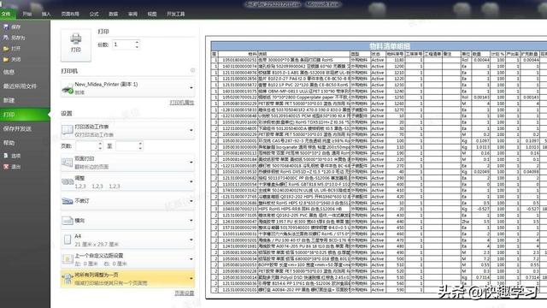The width and height of the screenshot is (547, 308).
Task: Select the highlighted 打印 entry in sidebar
Action: 25,115
